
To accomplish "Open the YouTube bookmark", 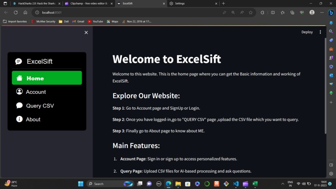I will [95, 21].
